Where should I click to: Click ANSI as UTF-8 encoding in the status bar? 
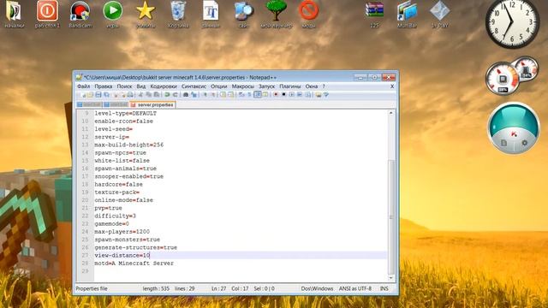355,289
